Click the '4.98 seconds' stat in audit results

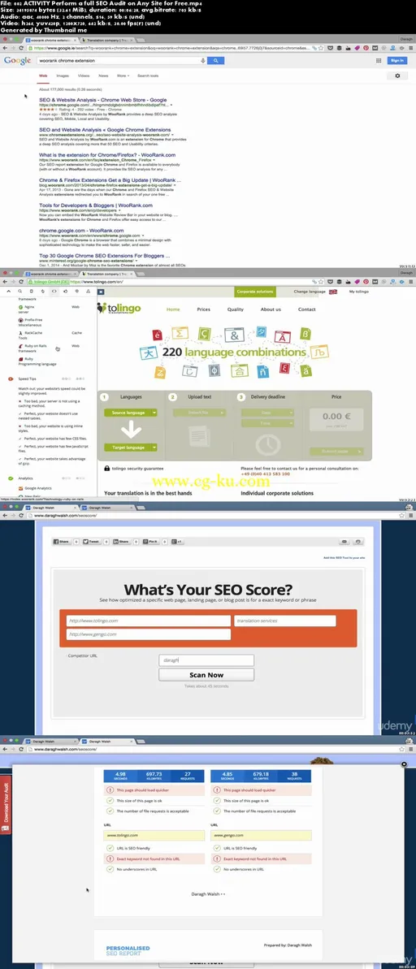click(x=120, y=775)
